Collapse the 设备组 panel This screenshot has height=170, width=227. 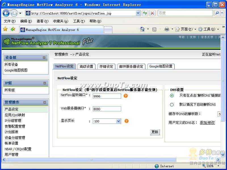click(x=44, y=58)
